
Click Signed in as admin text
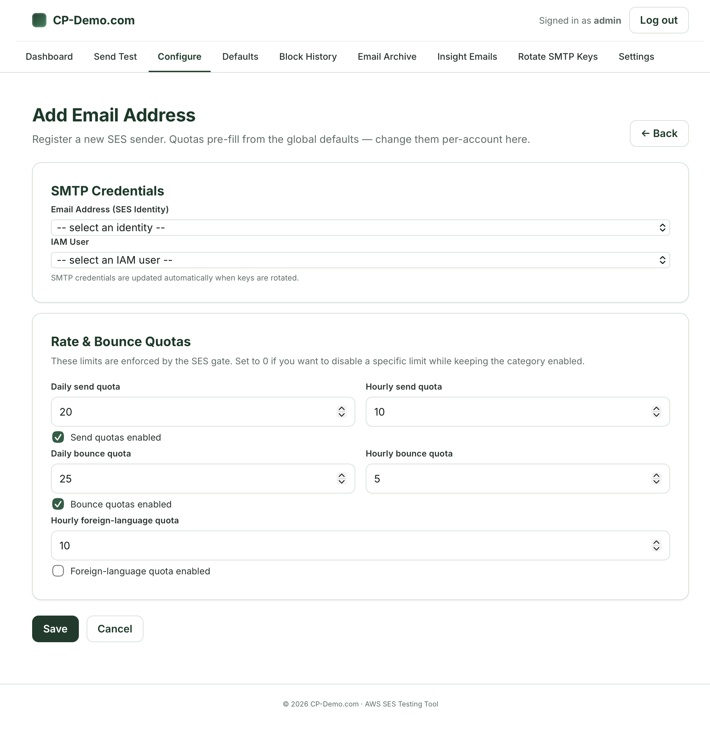pos(580,20)
